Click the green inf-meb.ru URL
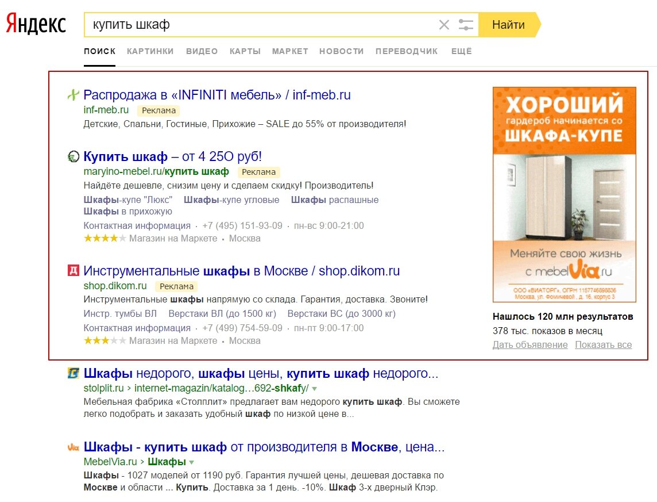Viewport: 657px width, 502px height. 106,110
